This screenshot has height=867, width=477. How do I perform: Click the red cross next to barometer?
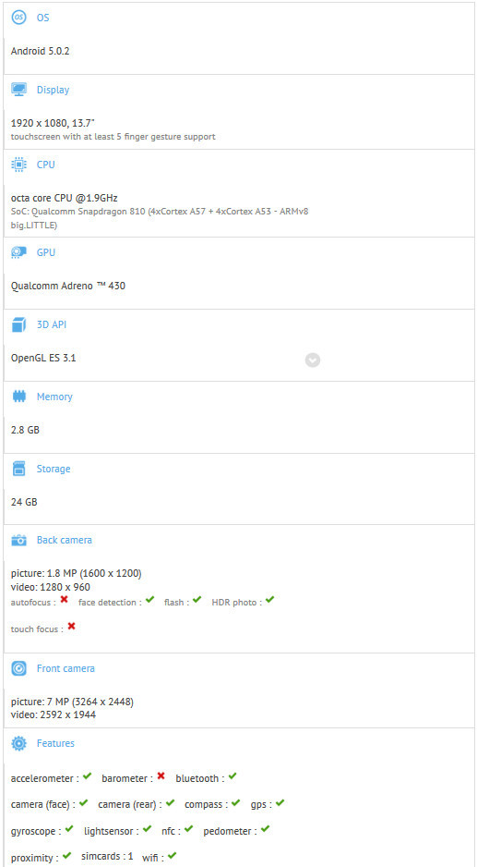coord(161,776)
